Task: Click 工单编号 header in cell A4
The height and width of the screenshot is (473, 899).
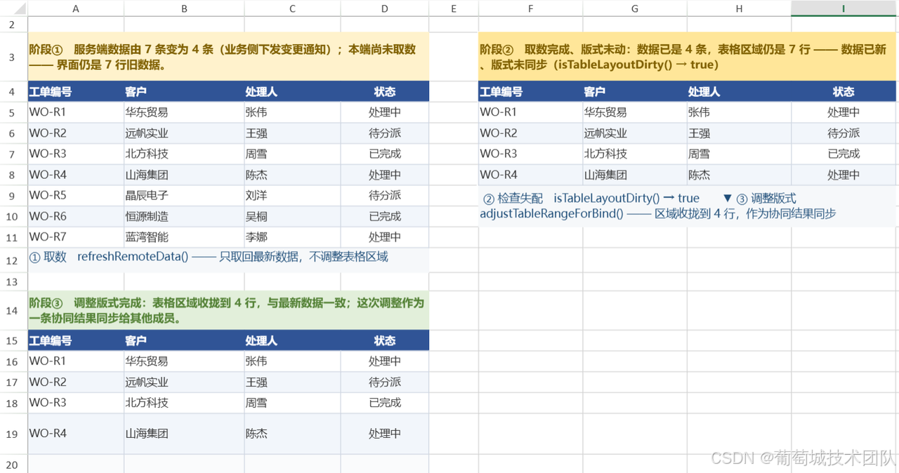Action: coord(76,91)
